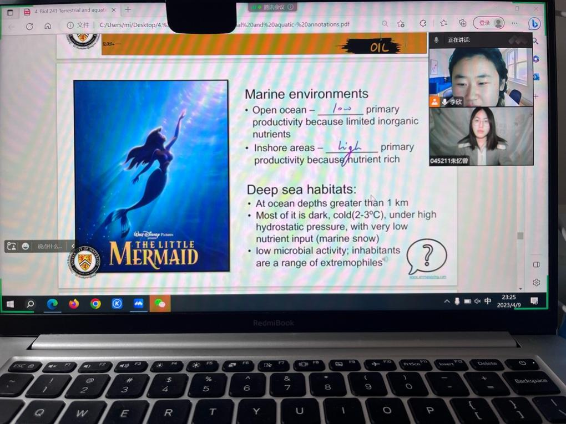Click the browser refresh button

pos(29,26)
